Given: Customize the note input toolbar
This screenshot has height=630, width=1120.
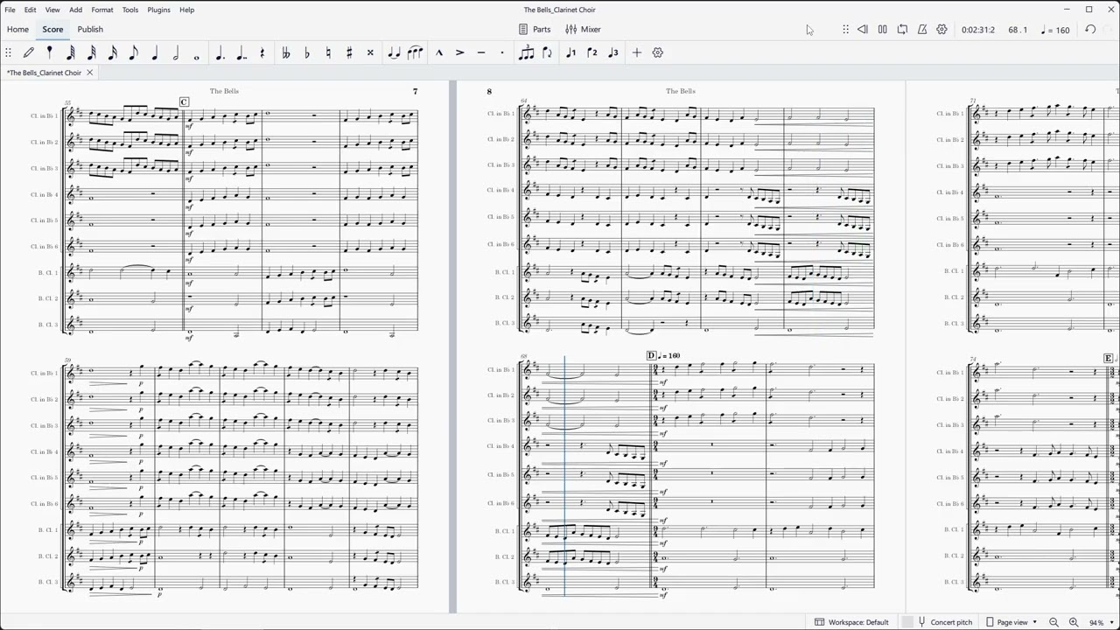Looking at the screenshot, I should pyautogui.click(x=657, y=52).
